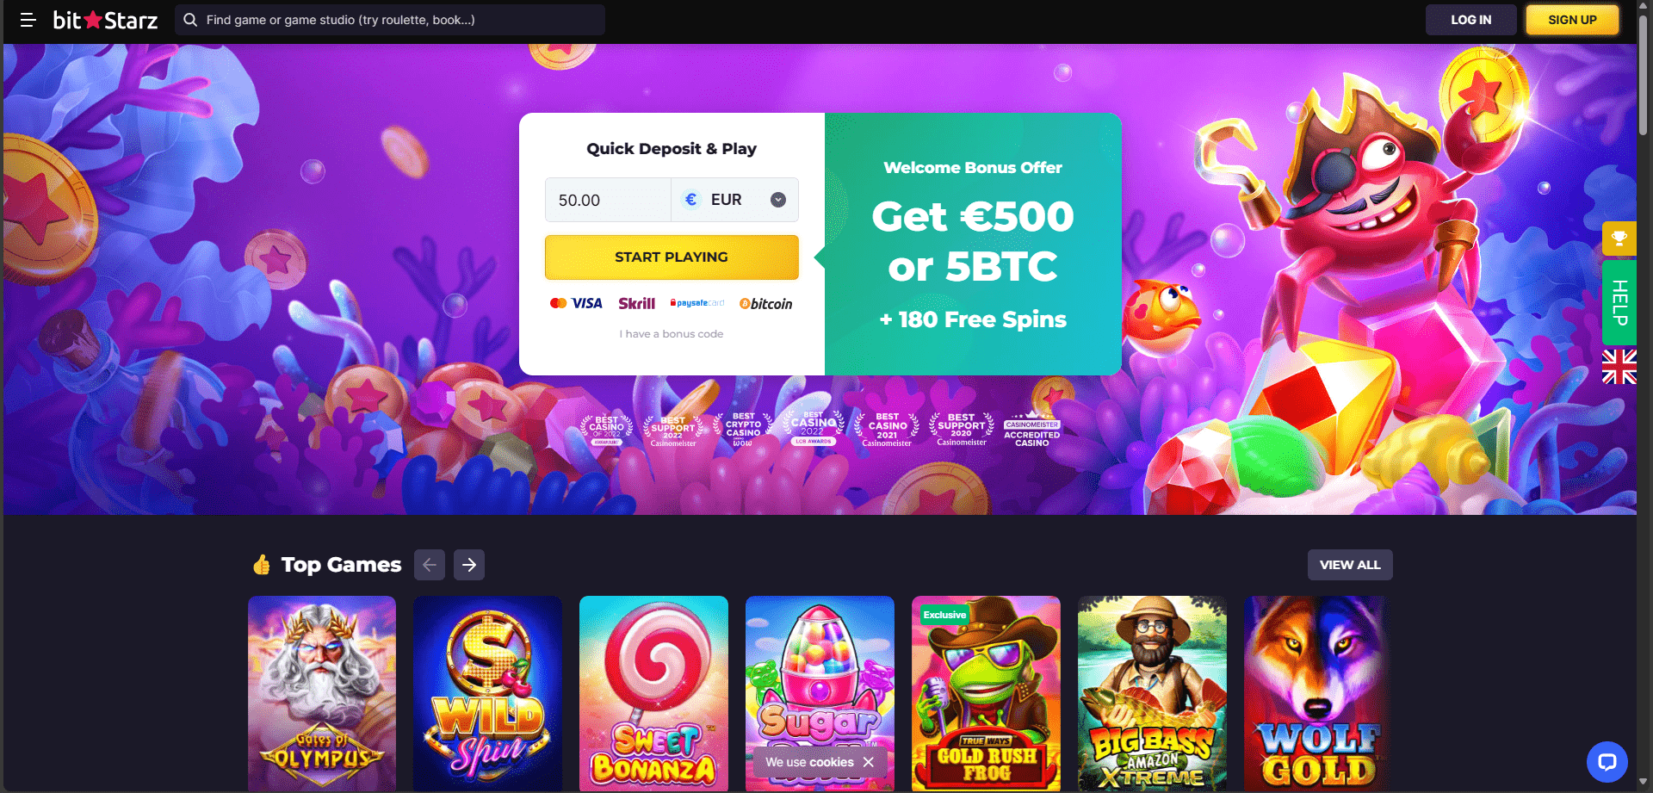Image resolution: width=1653 pixels, height=793 pixels.
Task: Open the Gates of Olympus game thumbnail
Action: 322,693
